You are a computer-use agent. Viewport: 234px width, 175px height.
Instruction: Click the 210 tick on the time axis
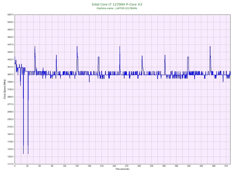102,166
